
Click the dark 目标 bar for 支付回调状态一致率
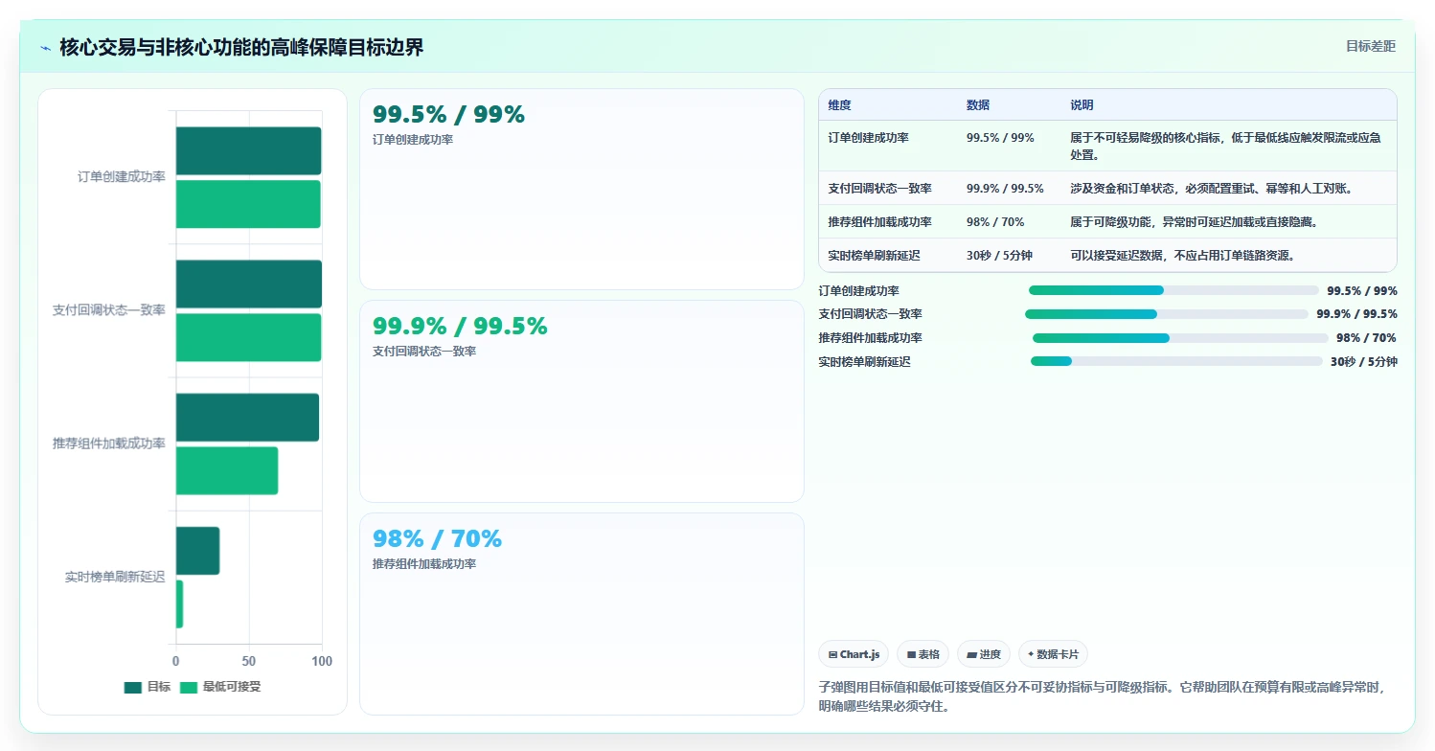click(x=248, y=284)
